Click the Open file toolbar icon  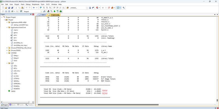tap(6, 8)
